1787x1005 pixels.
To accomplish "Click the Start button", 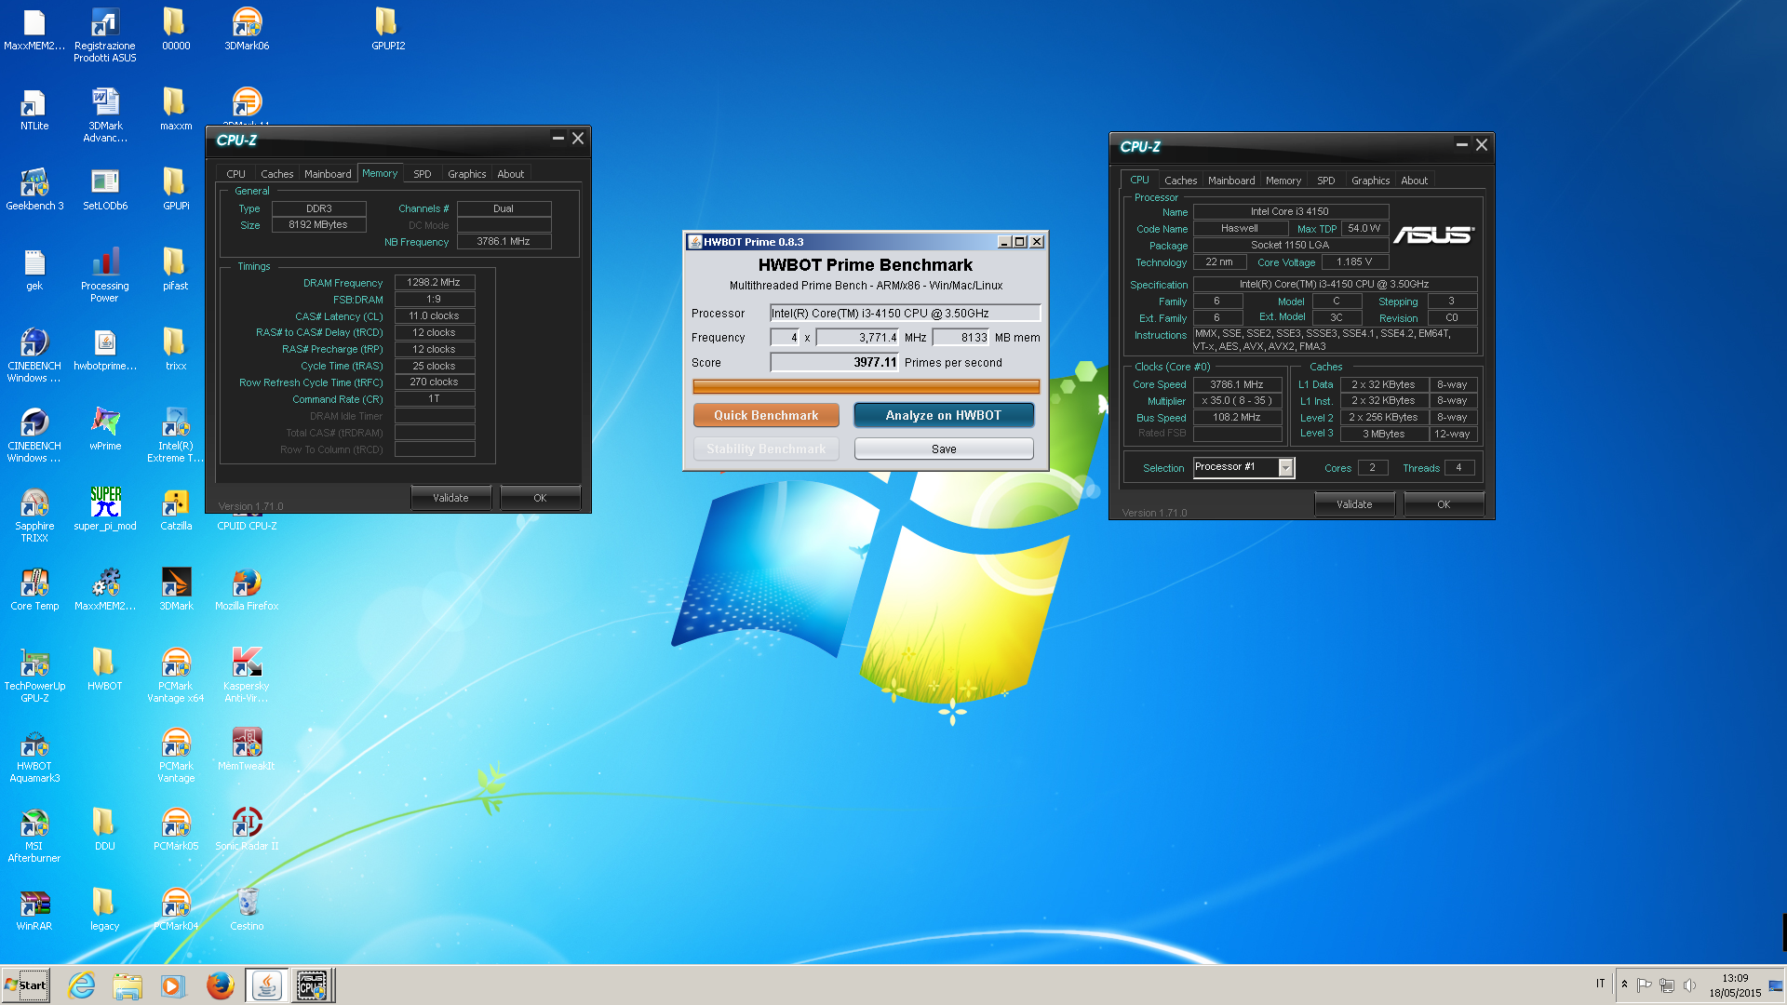I will [x=26, y=985].
